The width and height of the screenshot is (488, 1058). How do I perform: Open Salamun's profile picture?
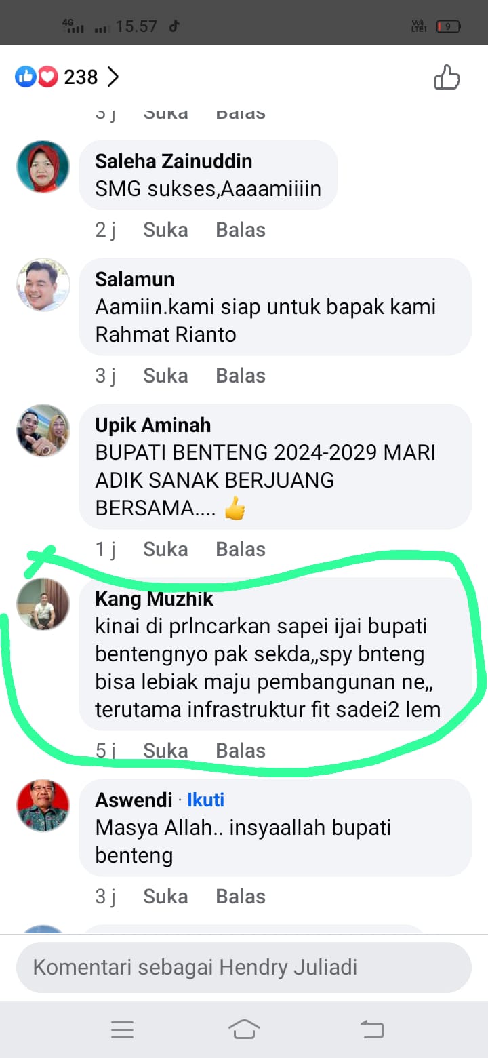coord(43,285)
